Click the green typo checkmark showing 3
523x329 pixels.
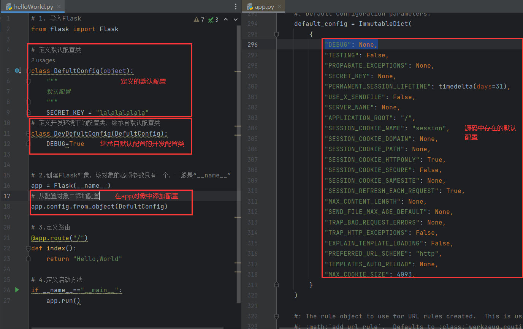tap(213, 19)
